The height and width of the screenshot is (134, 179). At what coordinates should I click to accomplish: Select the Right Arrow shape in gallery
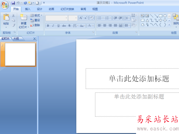point(160,20)
